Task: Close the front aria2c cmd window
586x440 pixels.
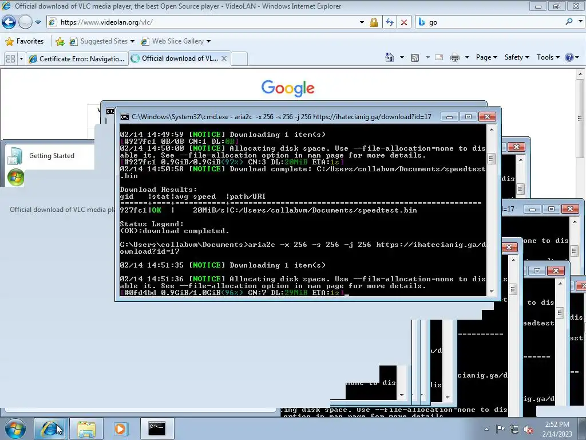Action: 488,117
